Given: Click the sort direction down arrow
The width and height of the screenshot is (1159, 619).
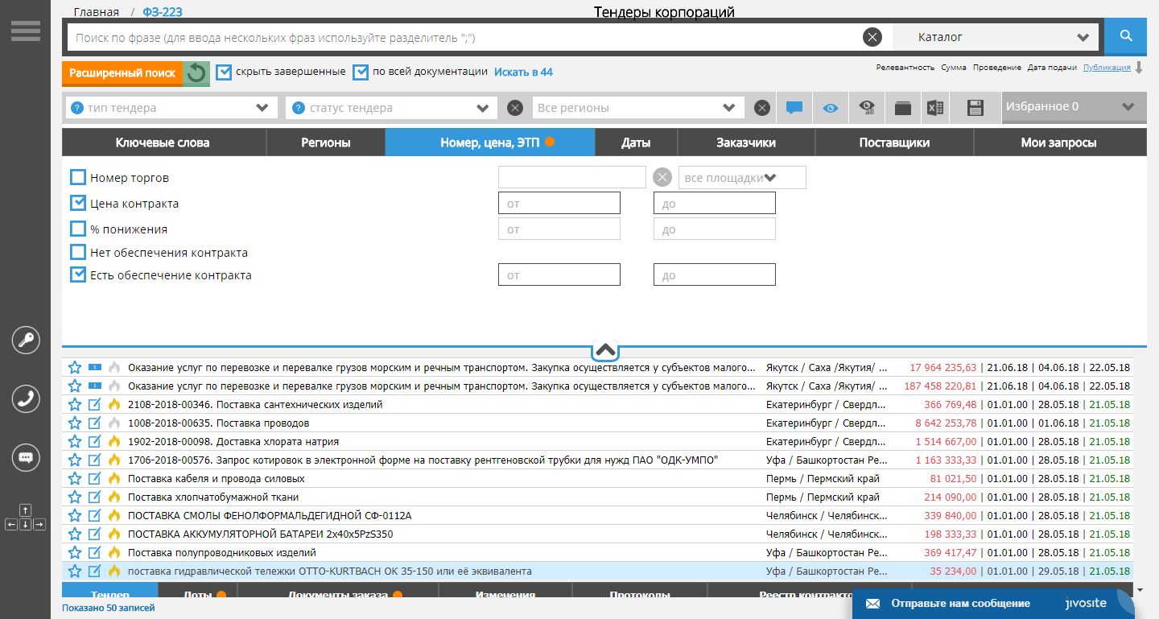Looking at the screenshot, I should pyautogui.click(x=1139, y=68).
